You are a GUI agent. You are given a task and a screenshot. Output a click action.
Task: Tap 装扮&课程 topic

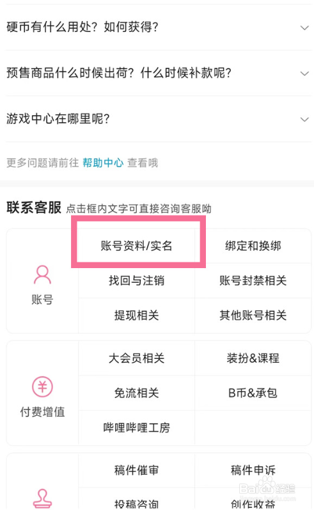[x=253, y=358]
